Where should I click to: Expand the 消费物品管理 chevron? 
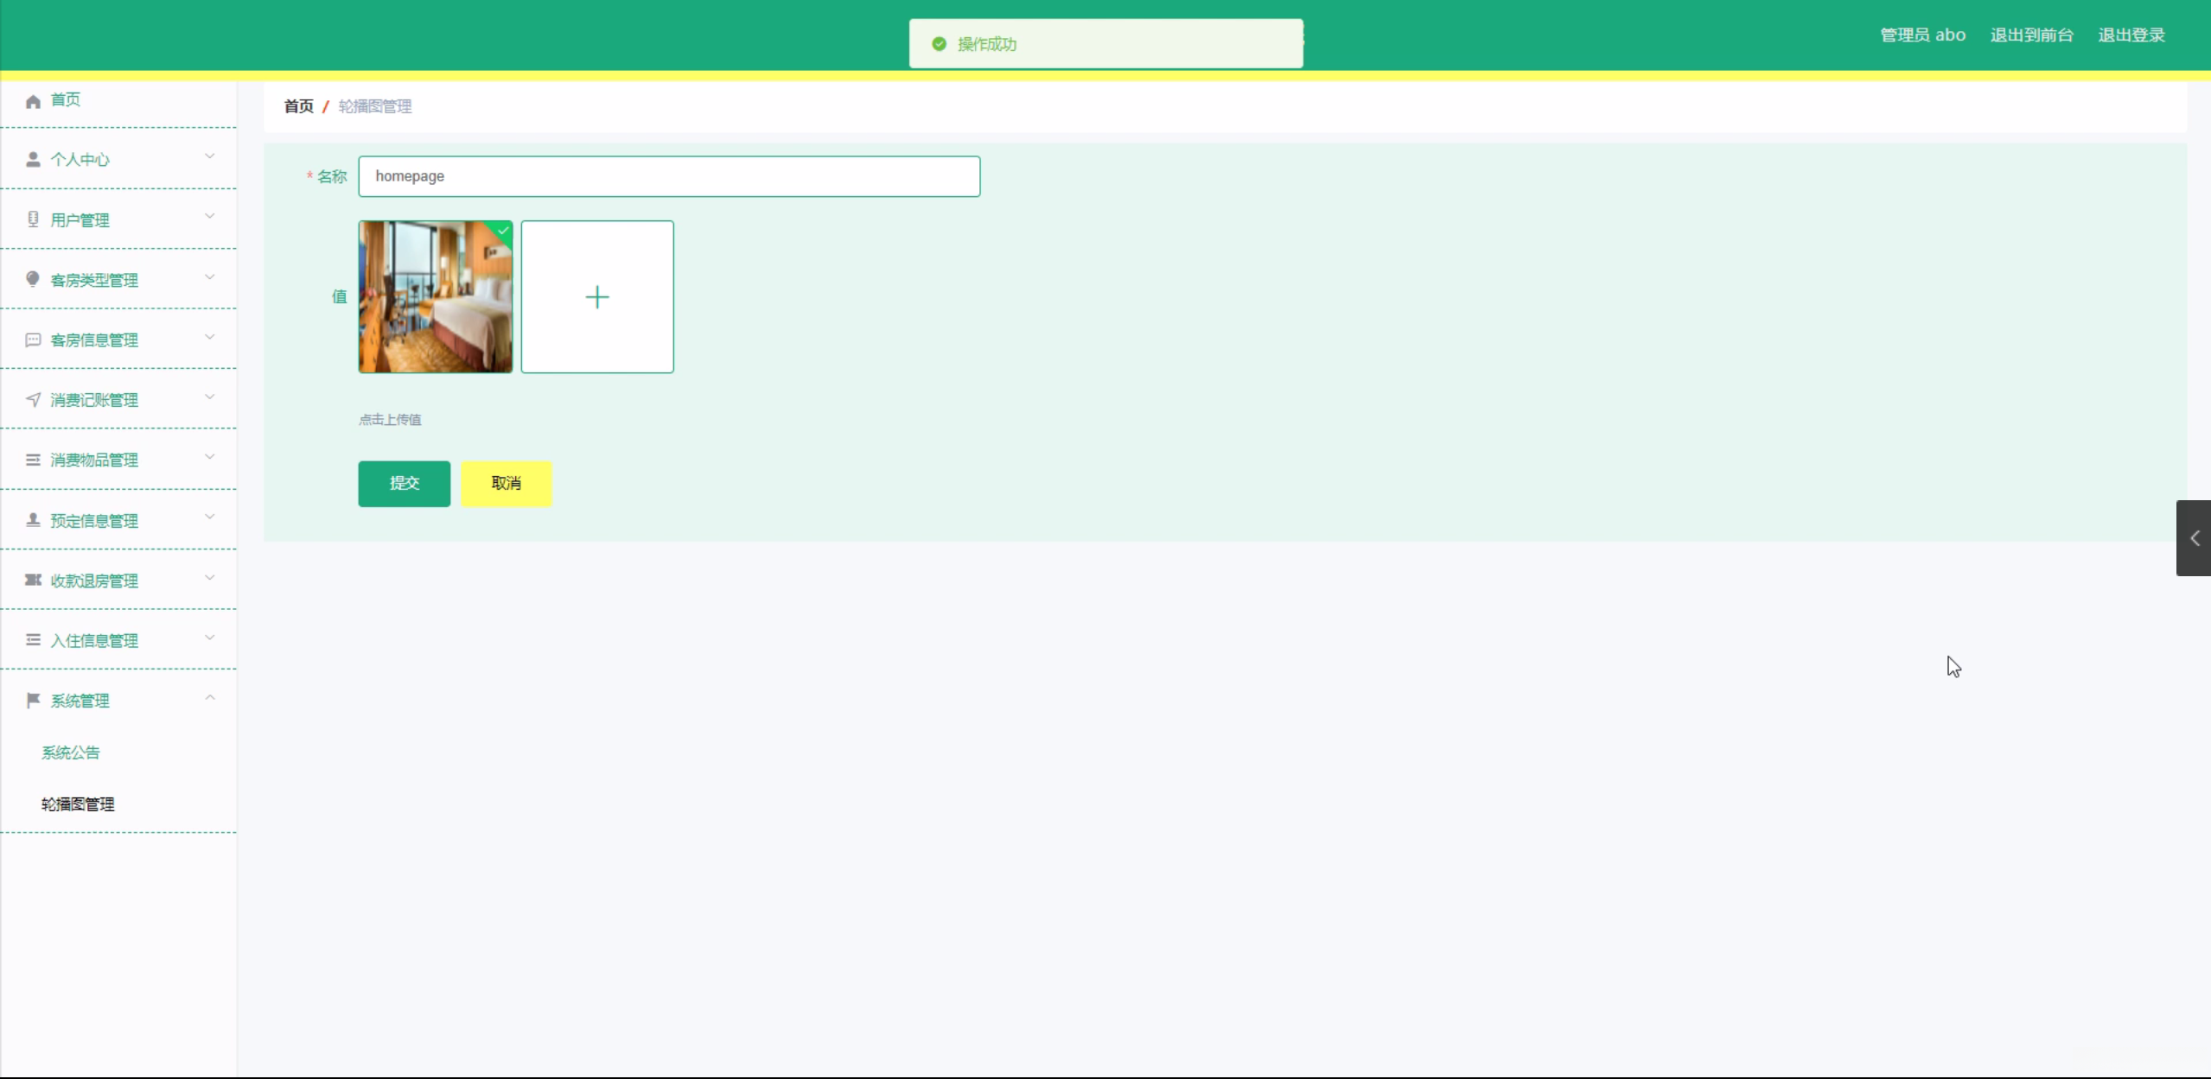coord(209,457)
